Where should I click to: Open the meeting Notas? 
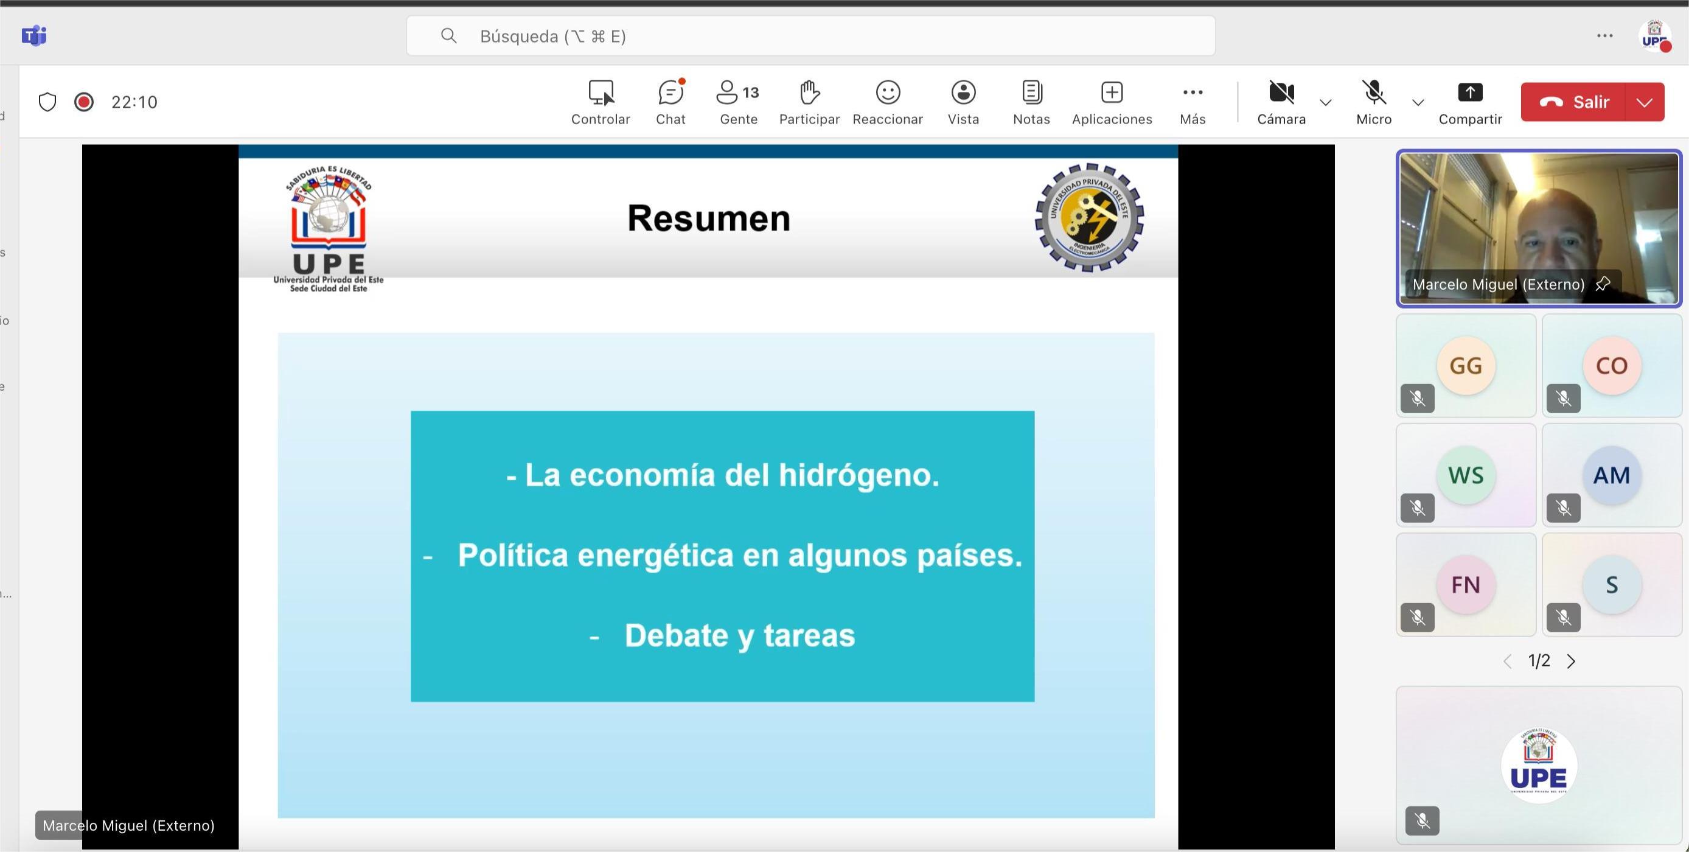(1030, 102)
